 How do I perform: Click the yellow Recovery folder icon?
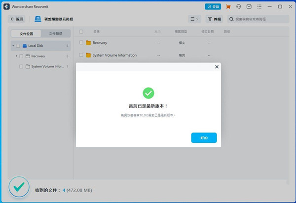point(88,43)
